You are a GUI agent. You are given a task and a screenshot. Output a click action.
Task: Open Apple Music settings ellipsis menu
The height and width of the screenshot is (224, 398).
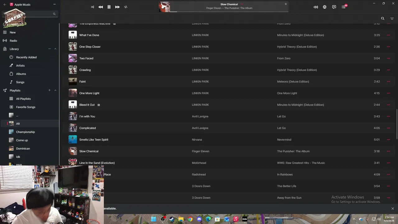[54, 4]
